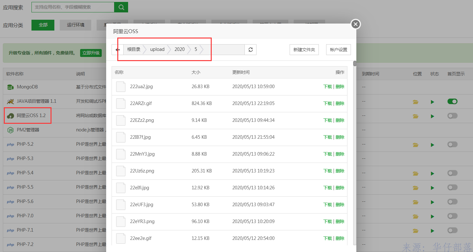
Task: Enable homepage display for PHP-5.6
Action: (x=452, y=202)
